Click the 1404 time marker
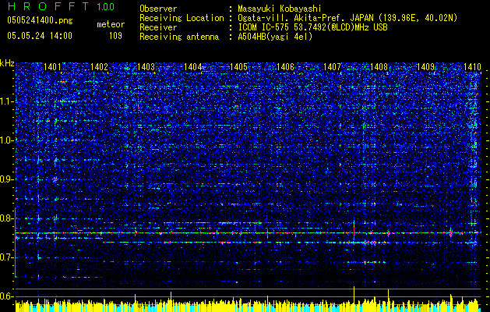 point(192,66)
